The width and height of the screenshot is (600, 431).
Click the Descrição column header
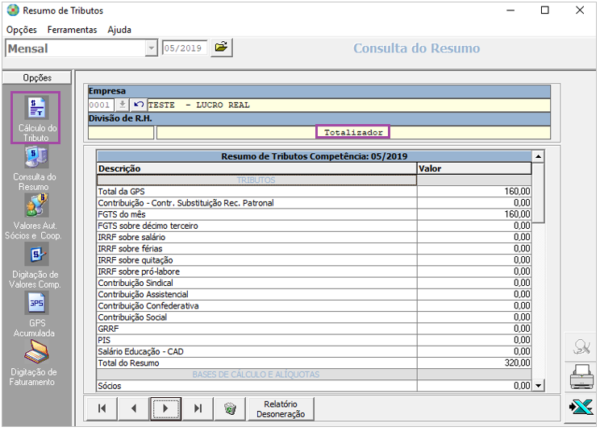coord(256,168)
